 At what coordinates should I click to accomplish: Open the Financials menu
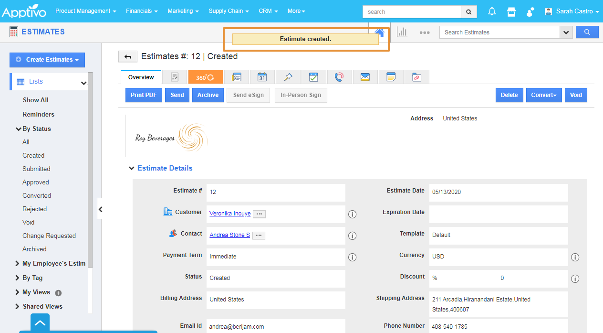pyautogui.click(x=142, y=11)
